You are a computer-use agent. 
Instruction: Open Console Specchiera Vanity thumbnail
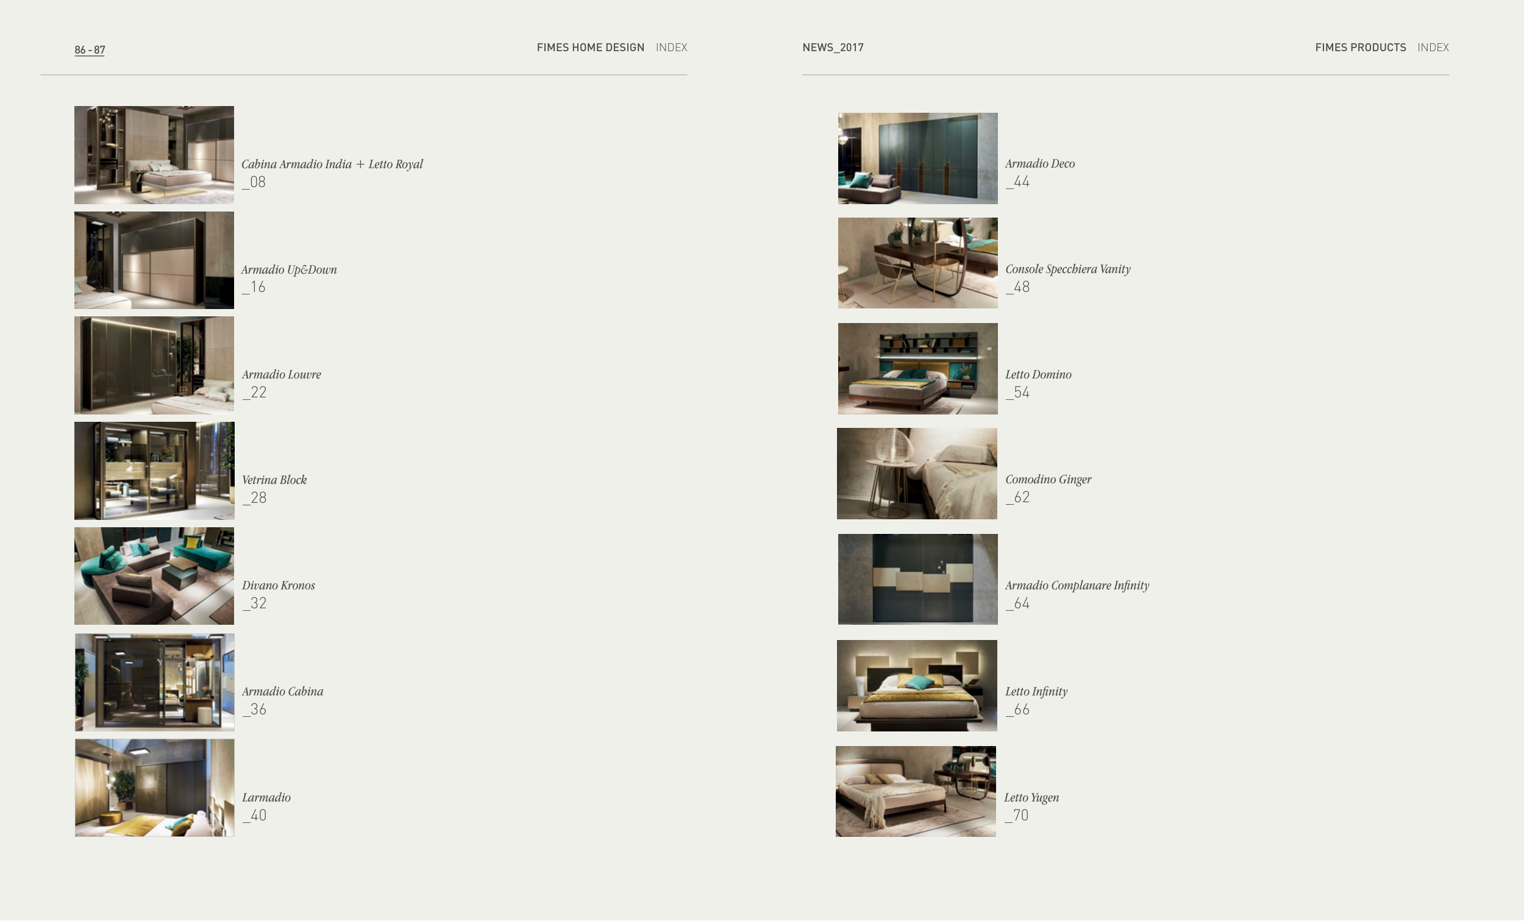pyautogui.click(x=918, y=263)
